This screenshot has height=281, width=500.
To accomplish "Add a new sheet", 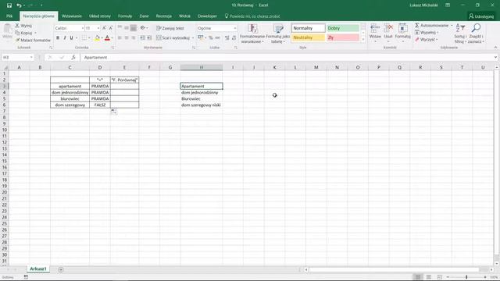I will pyautogui.click(x=61, y=269).
